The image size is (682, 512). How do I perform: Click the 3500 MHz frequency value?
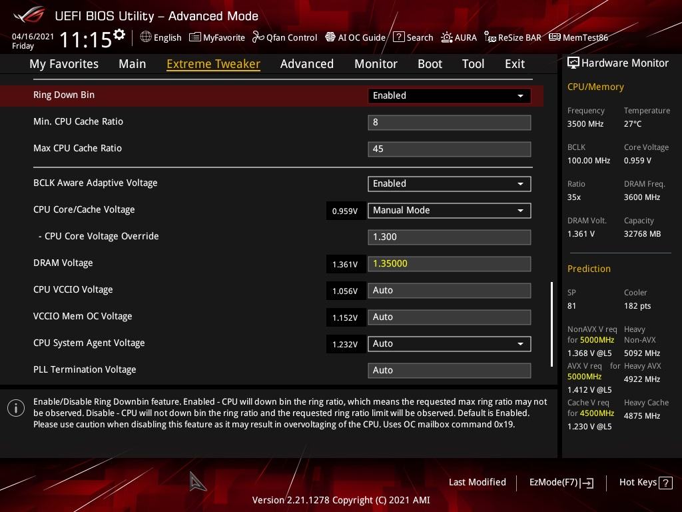585,123
